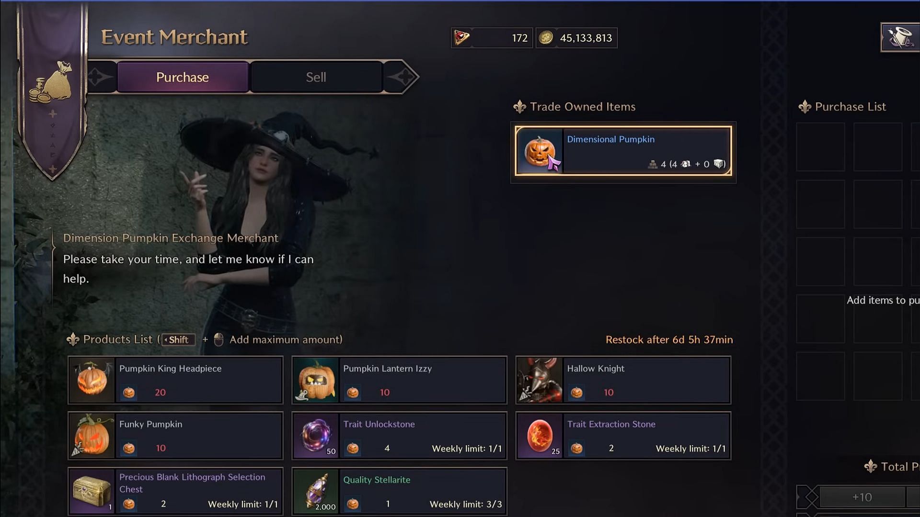
Task: Click the Hallow Knight item icon
Action: point(540,380)
